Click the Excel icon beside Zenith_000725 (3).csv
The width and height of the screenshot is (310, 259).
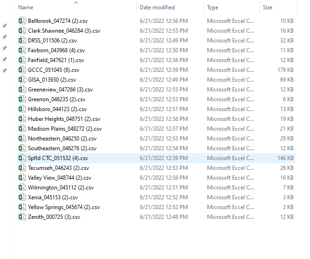22,217
